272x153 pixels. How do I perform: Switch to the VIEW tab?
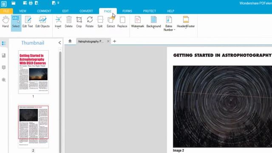[x=23, y=11]
